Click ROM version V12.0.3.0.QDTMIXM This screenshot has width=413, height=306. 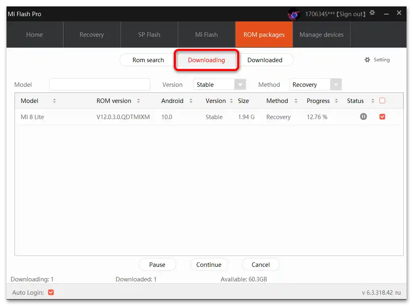[123, 117]
